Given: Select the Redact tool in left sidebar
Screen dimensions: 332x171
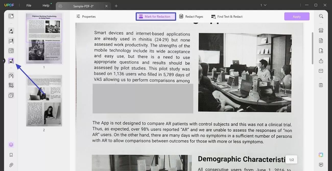Looking at the screenshot, I should [11, 61].
